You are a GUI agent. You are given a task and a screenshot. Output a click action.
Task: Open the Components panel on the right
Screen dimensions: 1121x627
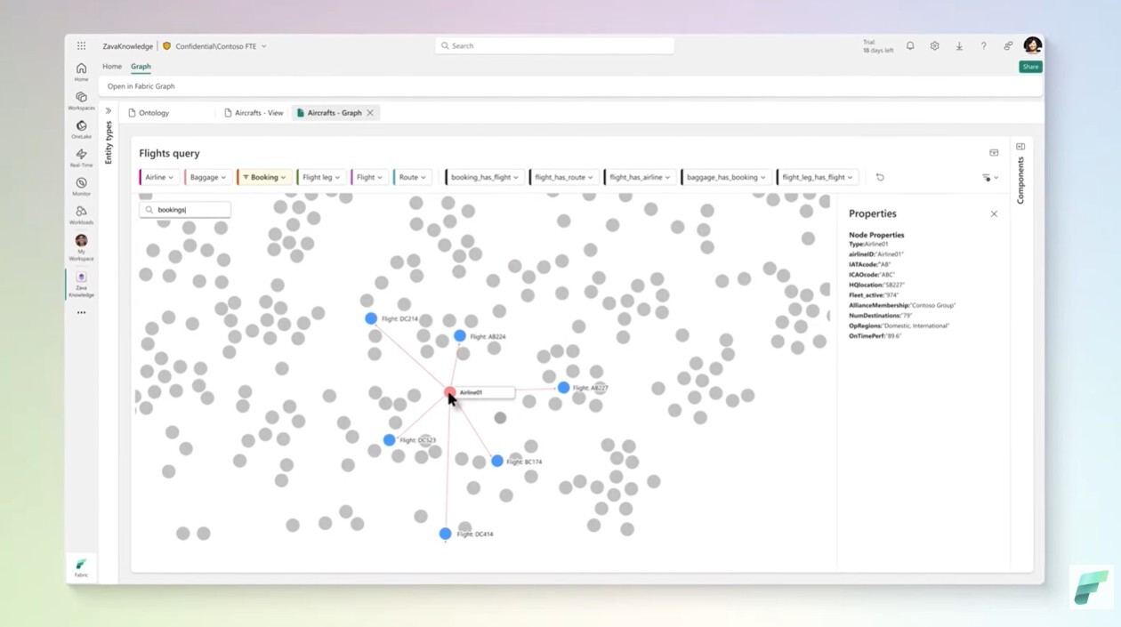click(1020, 173)
